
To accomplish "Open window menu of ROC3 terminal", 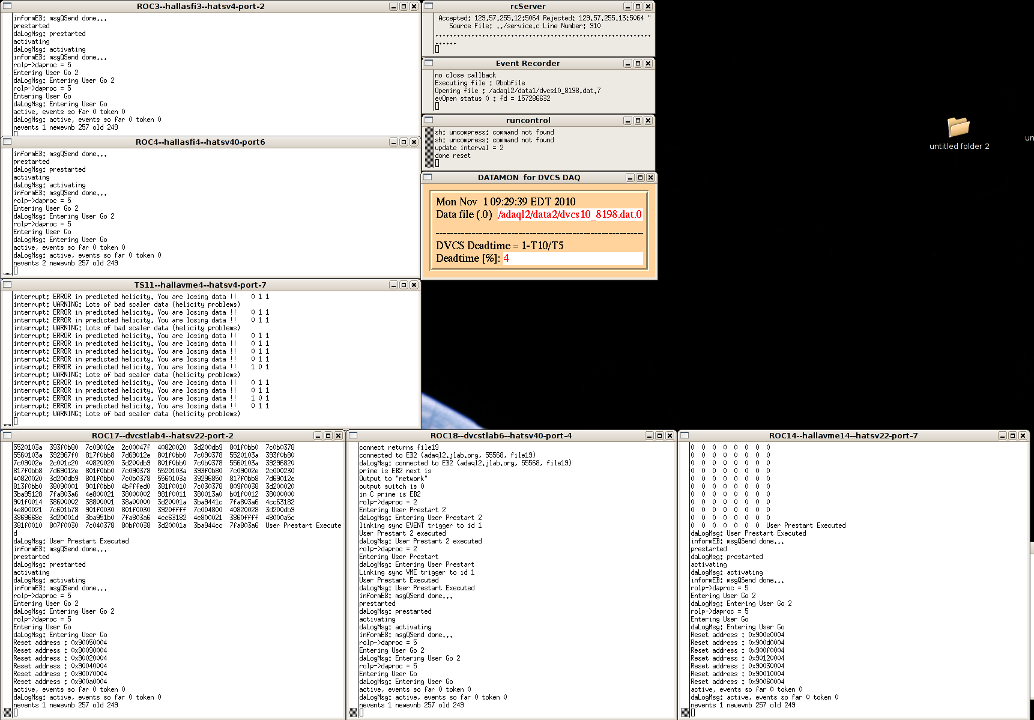I will (x=7, y=6).
